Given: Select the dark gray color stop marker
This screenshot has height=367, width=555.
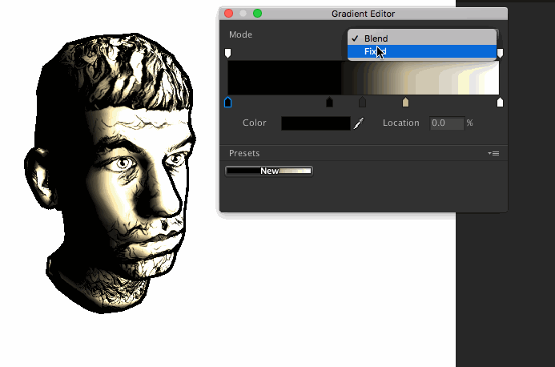Looking at the screenshot, I should [363, 103].
